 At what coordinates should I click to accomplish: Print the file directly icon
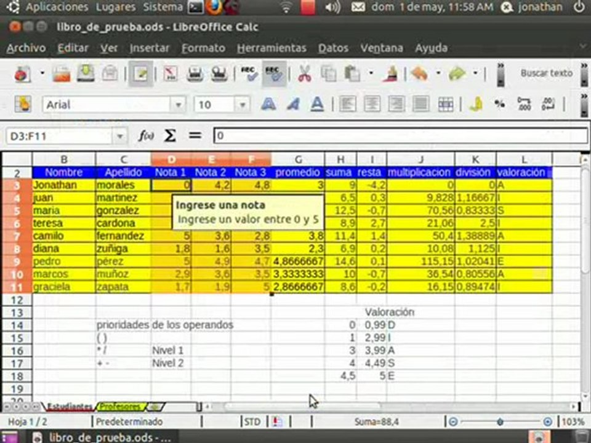click(x=195, y=74)
